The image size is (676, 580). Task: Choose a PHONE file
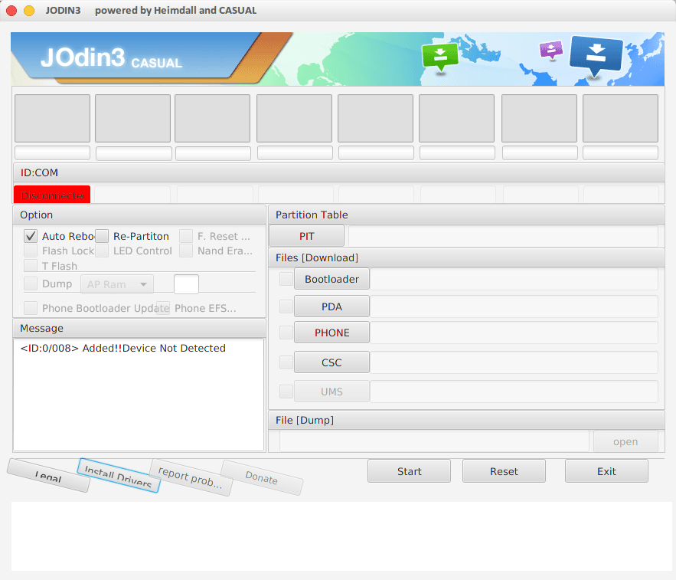331,333
